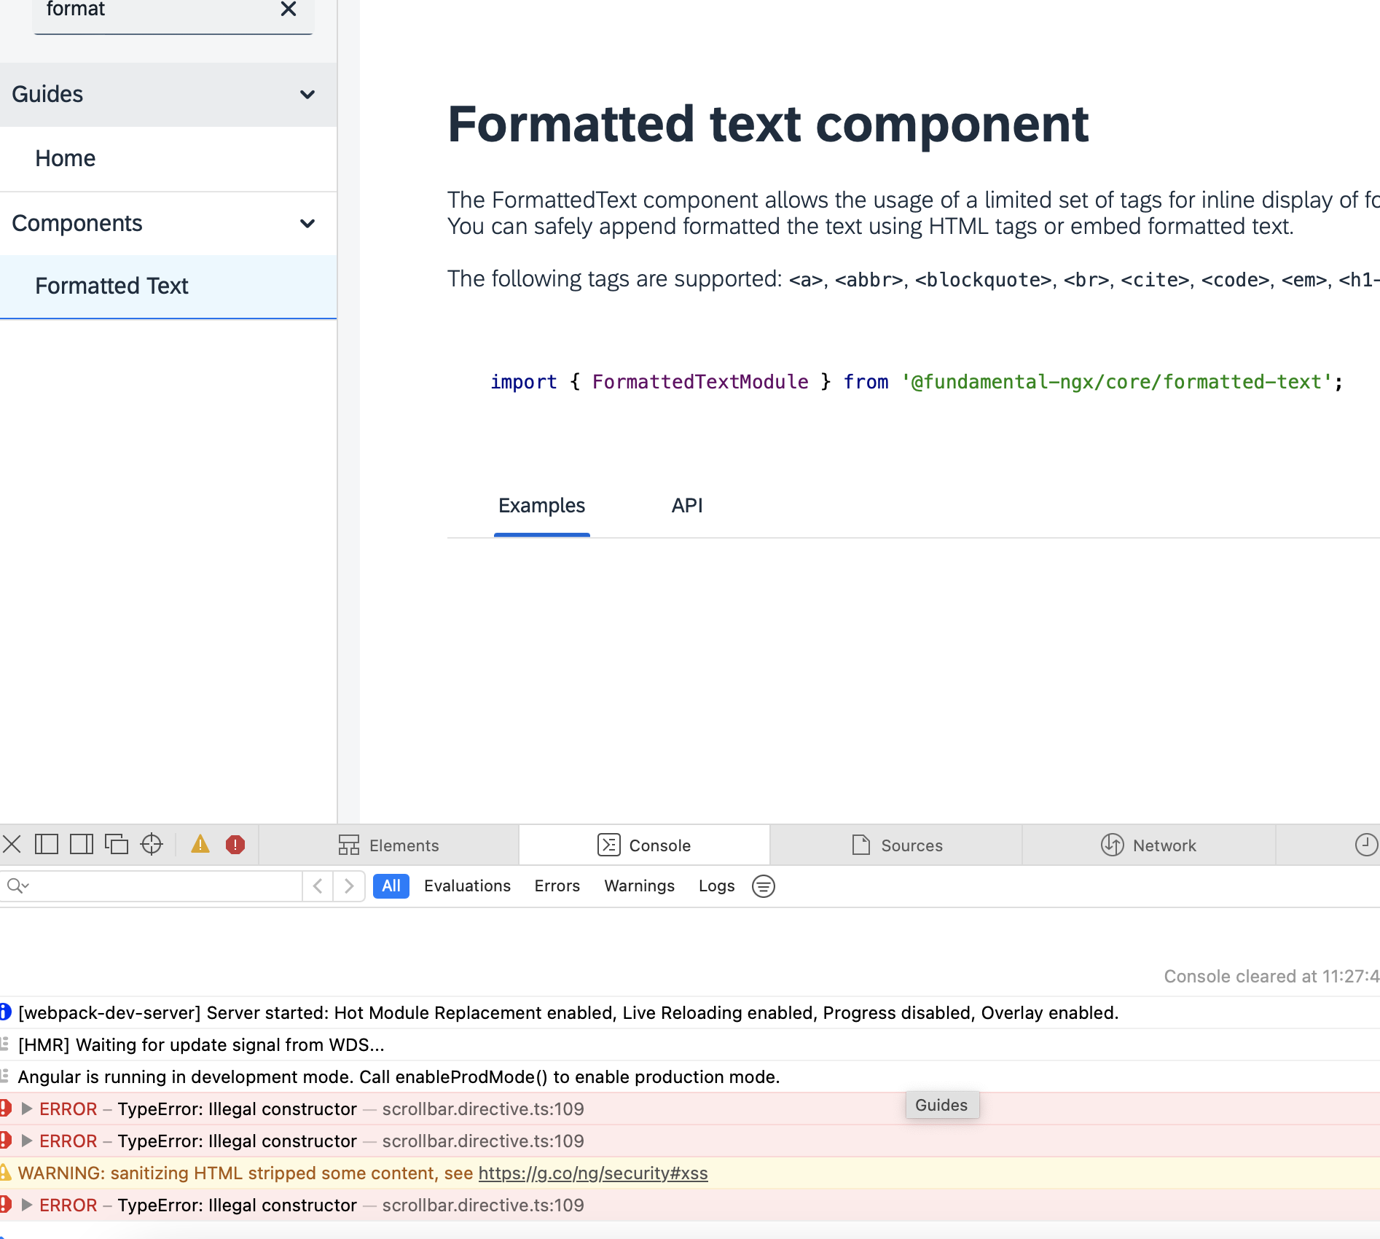
Task: Open scrollbar.directive.ts:109 source link
Action: pyautogui.click(x=483, y=1109)
